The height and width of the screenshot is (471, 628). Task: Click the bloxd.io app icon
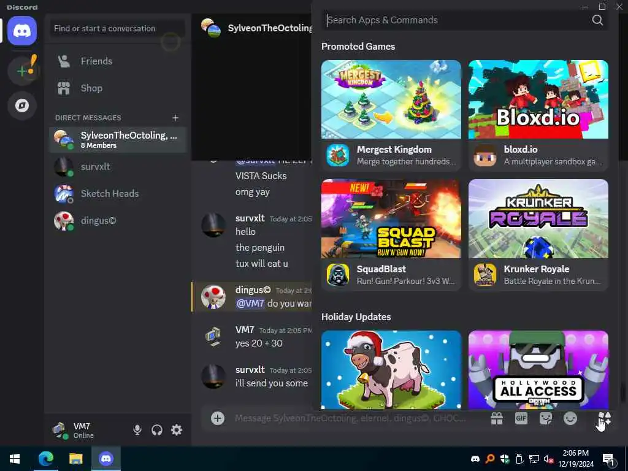485,155
